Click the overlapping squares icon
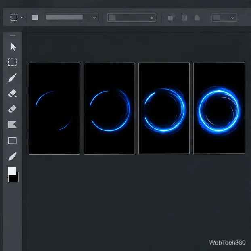The image size is (251, 251). click(x=171, y=17)
